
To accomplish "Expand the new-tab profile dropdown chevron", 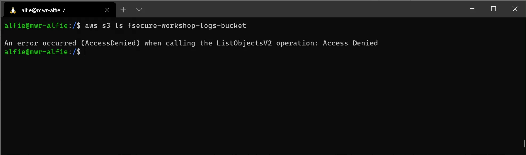I will pyautogui.click(x=139, y=10).
